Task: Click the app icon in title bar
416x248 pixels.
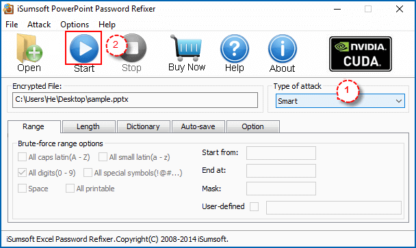Action: pyautogui.click(x=8, y=9)
